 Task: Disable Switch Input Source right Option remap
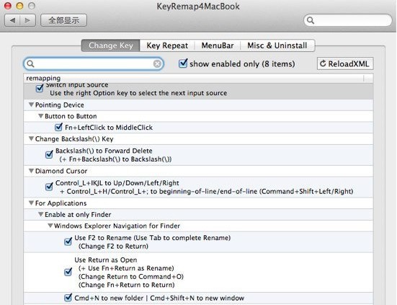click(x=40, y=89)
